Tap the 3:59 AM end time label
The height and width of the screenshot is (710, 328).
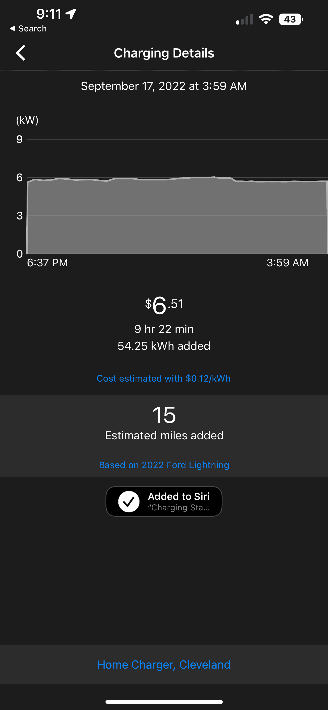[x=288, y=263]
